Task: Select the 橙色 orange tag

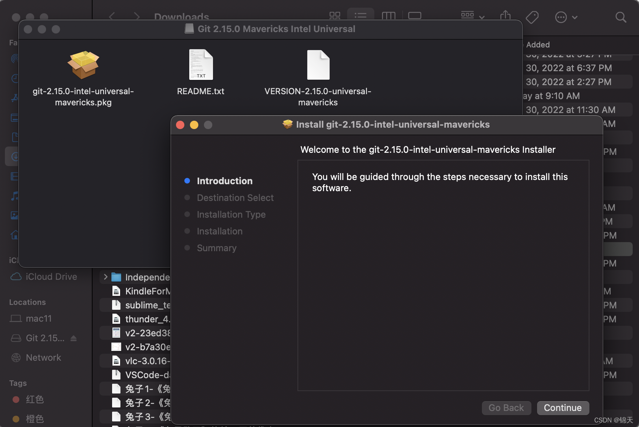Action: point(28,419)
